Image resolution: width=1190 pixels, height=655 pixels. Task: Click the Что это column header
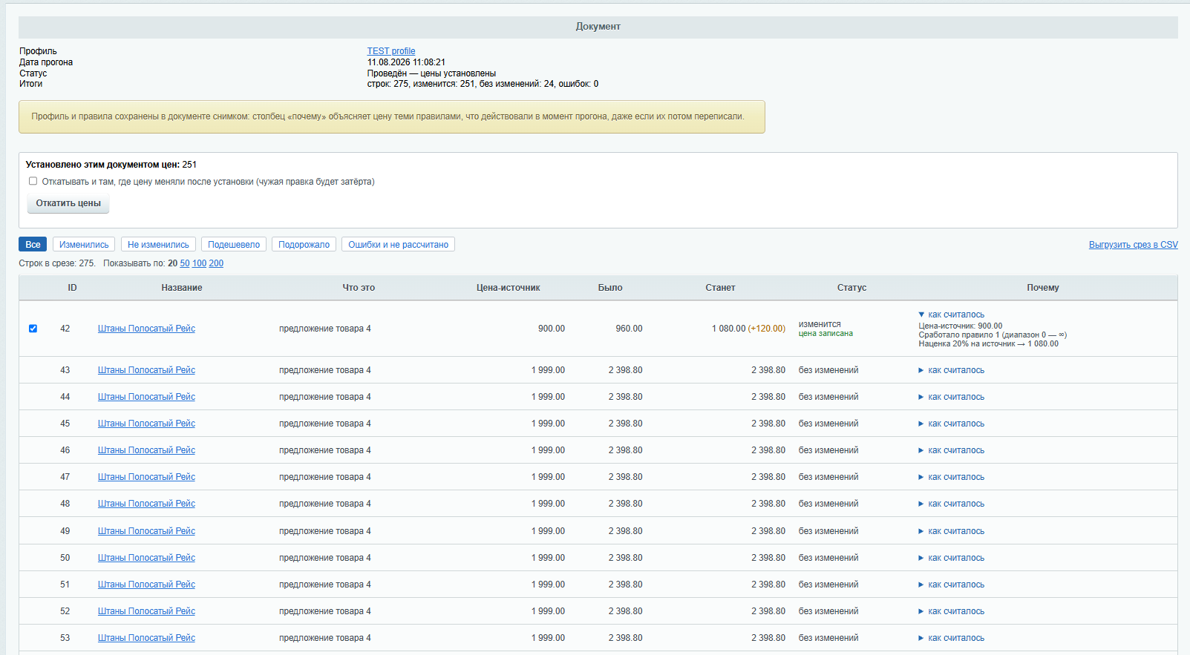359,288
